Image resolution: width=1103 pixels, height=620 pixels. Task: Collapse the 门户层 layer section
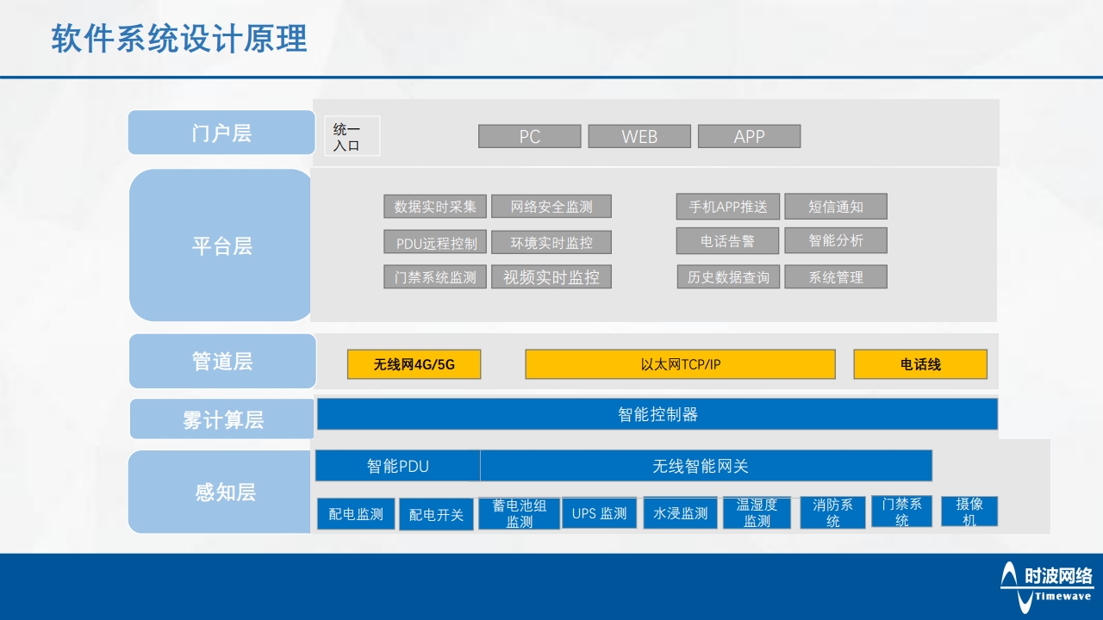[221, 133]
